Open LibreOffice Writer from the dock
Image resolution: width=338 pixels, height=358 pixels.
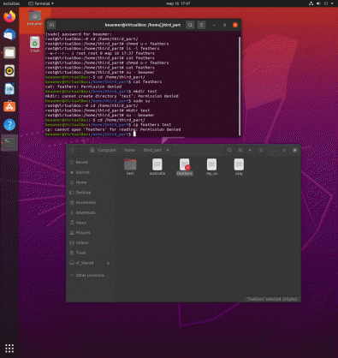pyautogui.click(x=9, y=89)
